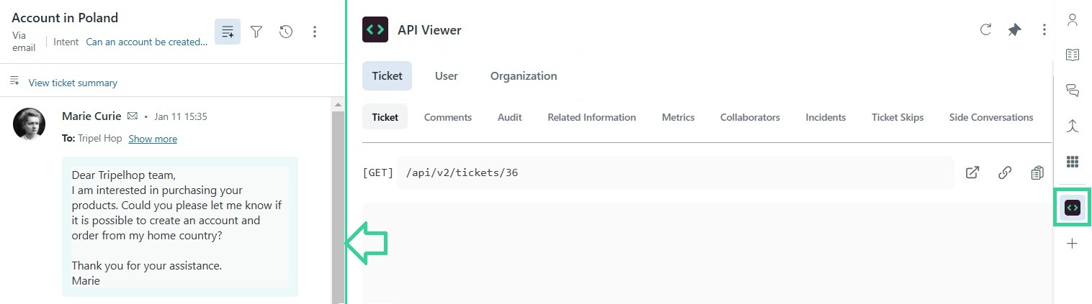
Task: Click Marie Curie's avatar photo
Action: click(x=30, y=124)
